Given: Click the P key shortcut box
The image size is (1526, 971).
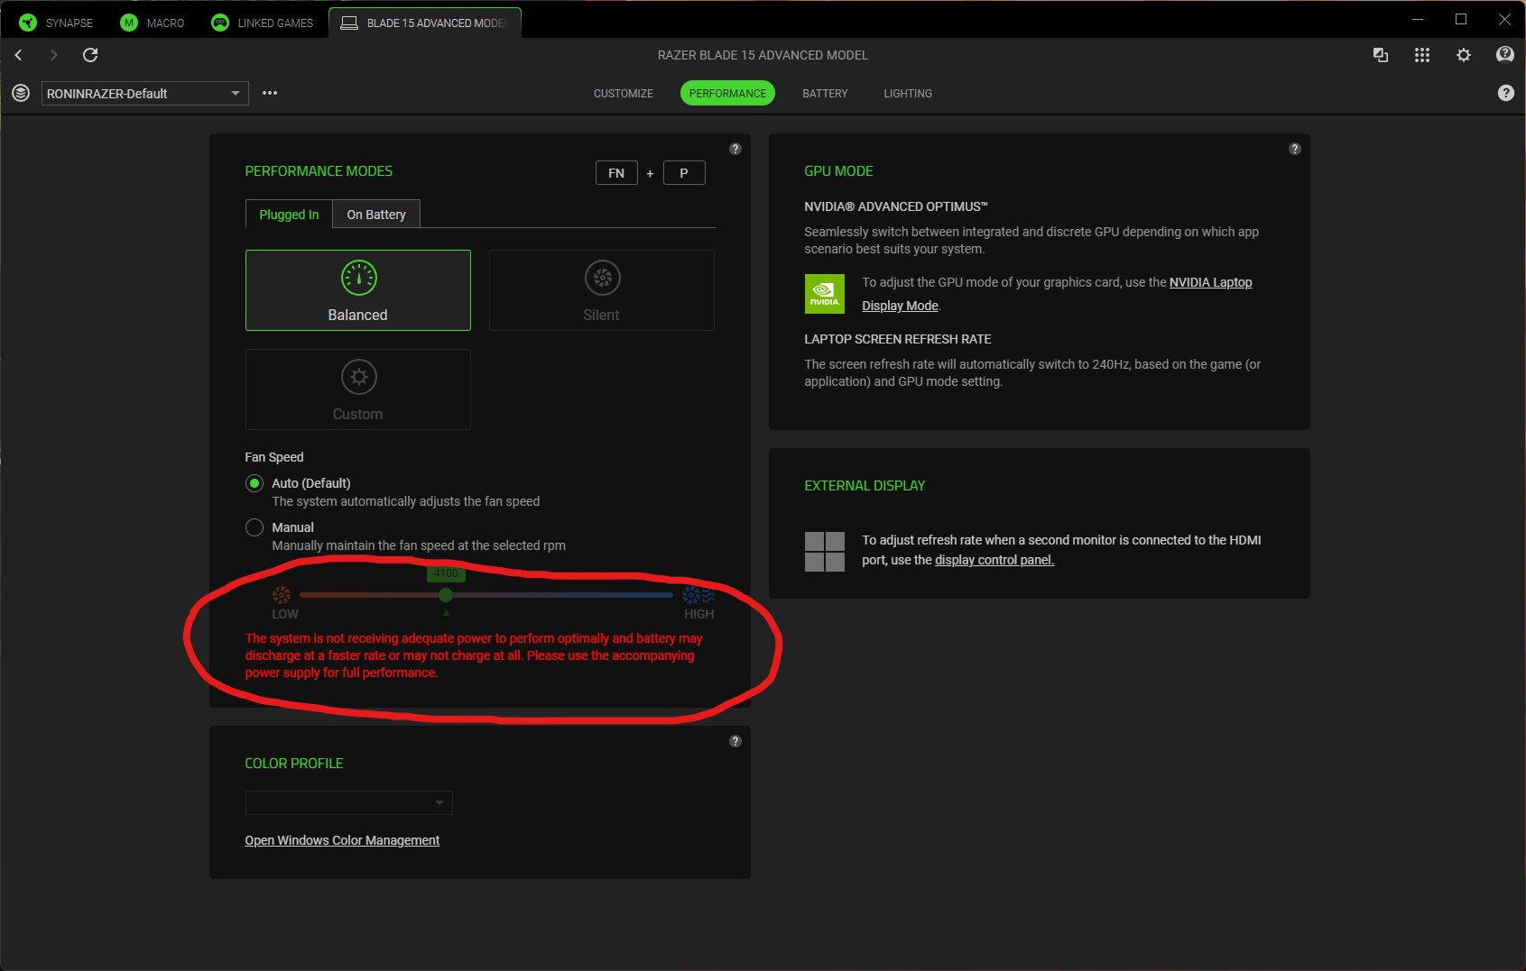Looking at the screenshot, I should pyautogui.click(x=684, y=173).
